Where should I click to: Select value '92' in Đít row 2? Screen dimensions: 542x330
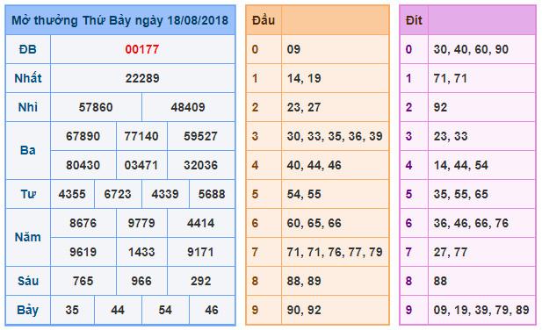pos(440,107)
